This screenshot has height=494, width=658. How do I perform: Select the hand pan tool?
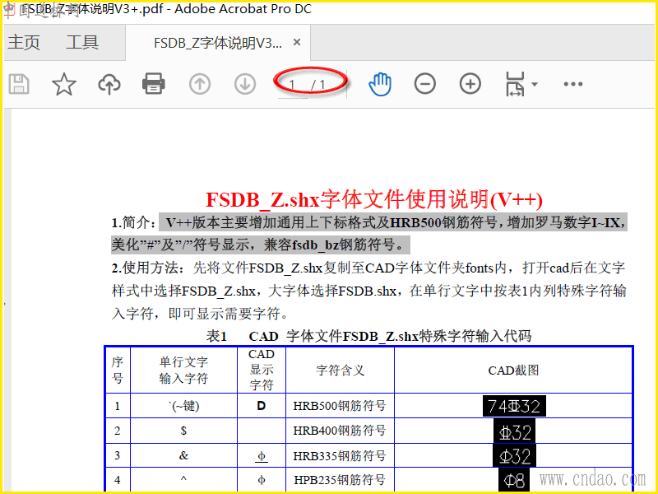click(380, 84)
